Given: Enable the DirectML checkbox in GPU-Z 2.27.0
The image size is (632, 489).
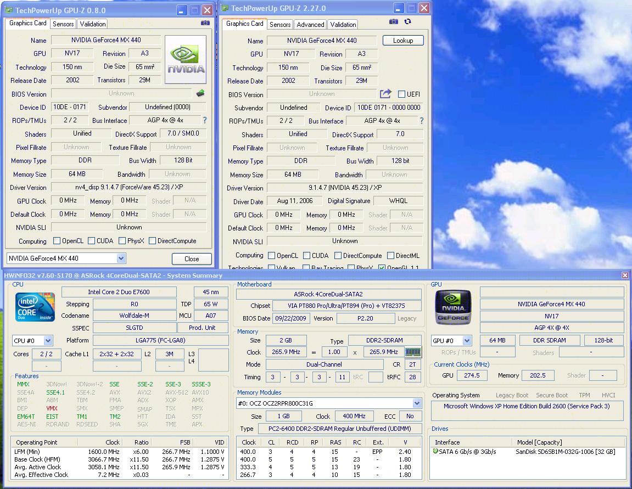Looking at the screenshot, I should click(x=390, y=256).
